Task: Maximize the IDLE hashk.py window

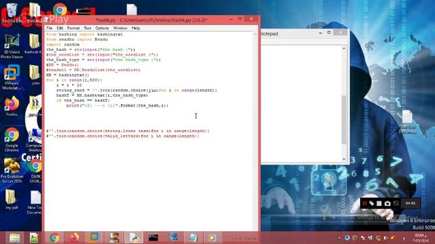Action: coord(240,19)
